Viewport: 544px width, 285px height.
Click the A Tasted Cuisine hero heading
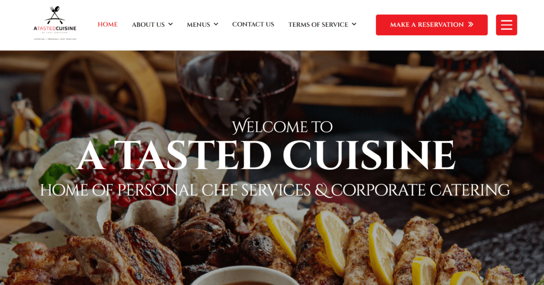(266, 155)
